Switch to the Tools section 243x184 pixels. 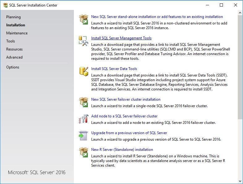tap(11, 41)
